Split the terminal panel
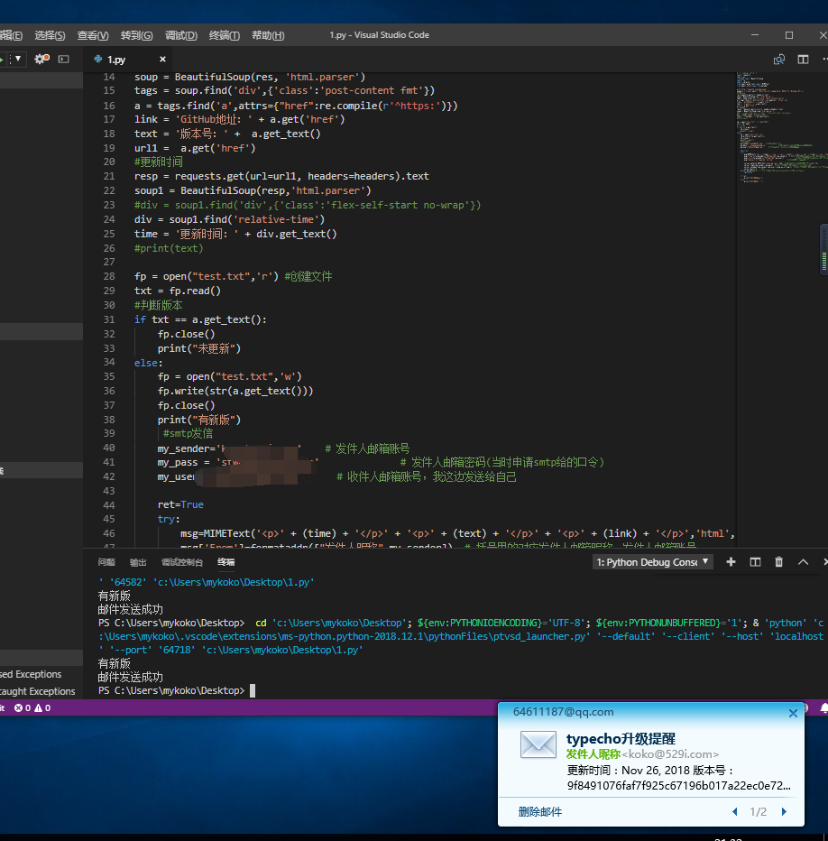 coord(755,562)
